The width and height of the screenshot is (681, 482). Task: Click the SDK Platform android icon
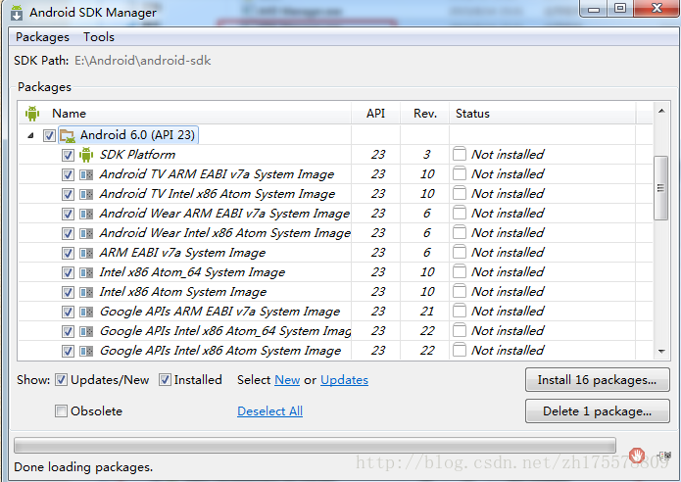click(86, 155)
